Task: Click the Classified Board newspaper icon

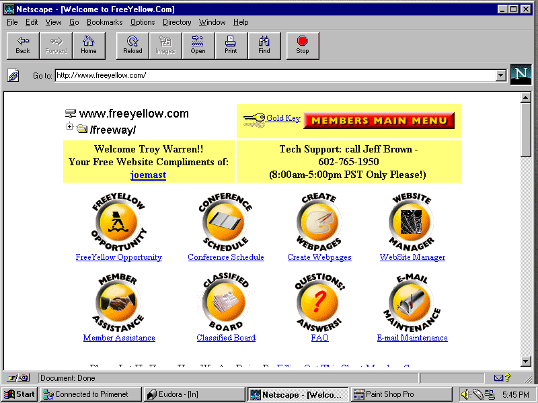Action: tap(225, 303)
